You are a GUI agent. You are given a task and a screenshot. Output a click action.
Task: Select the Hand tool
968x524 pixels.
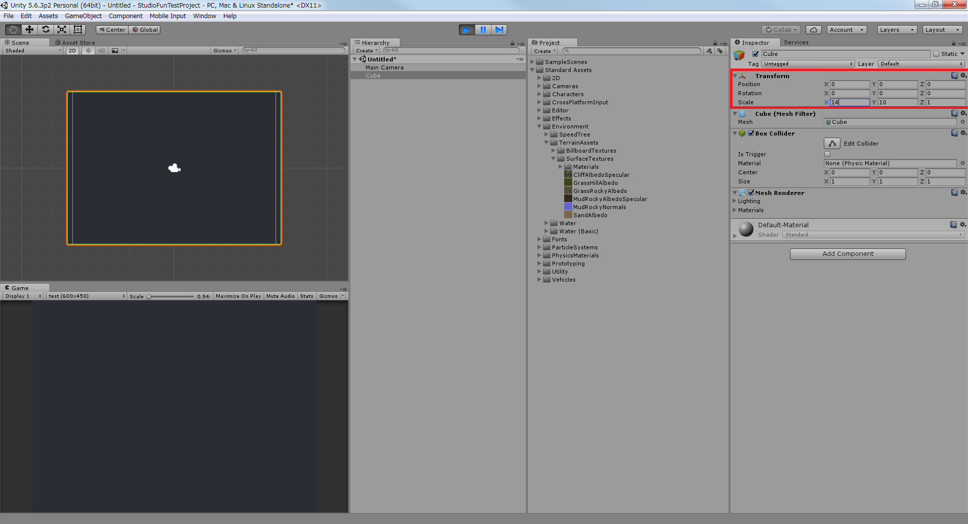(13, 30)
